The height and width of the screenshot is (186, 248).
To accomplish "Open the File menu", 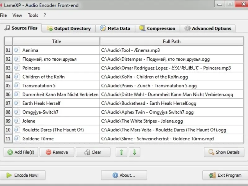I will click(3, 15).
